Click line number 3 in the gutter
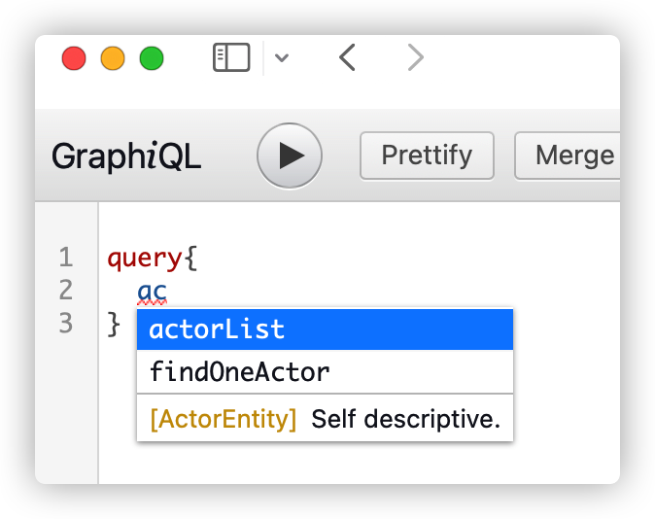This screenshot has height=519, width=655. [66, 323]
